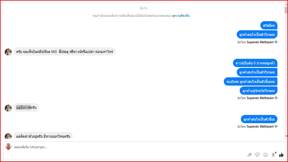
Task: Click the ดาวน์เริ่มต้น 0 บาทคะลูกค้า bubble
Action: tap(255, 63)
